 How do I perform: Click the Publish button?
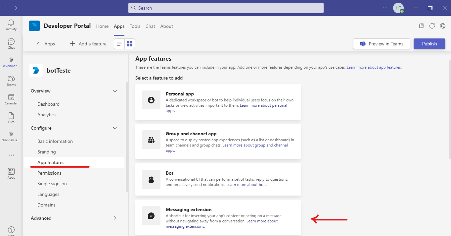[x=429, y=44]
